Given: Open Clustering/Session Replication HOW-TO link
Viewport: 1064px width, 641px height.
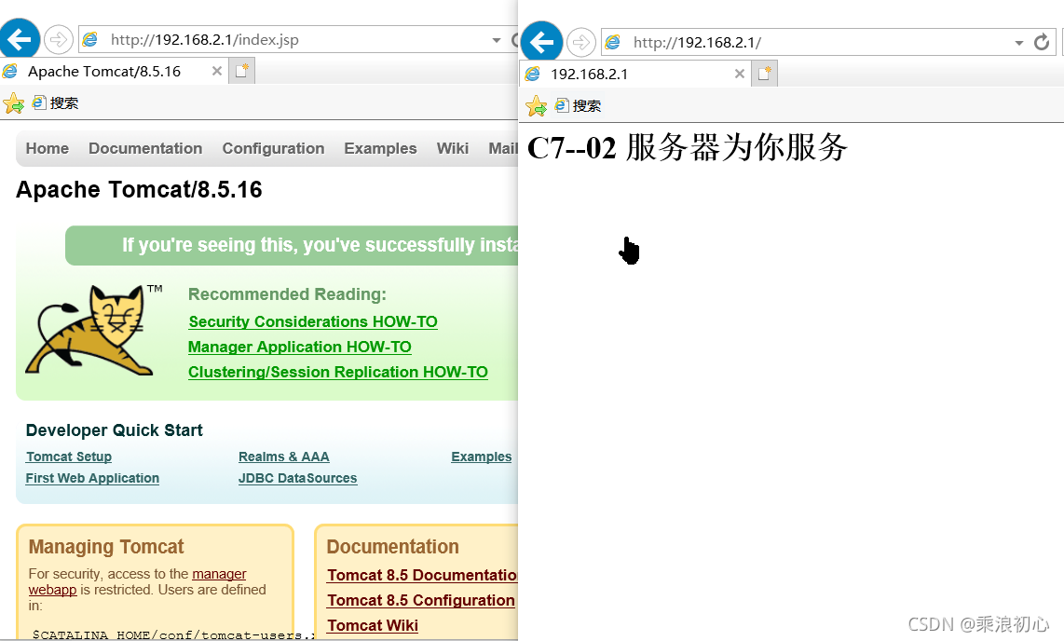Looking at the screenshot, I should (338, 372).
